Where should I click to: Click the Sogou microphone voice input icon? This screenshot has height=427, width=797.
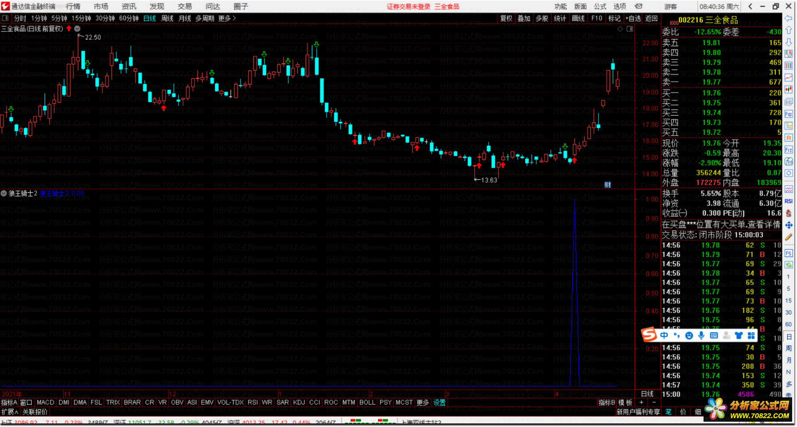pos(701,335)
